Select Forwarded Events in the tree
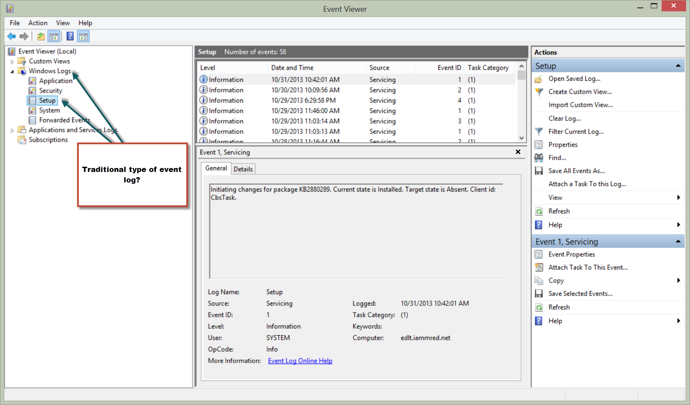 coord(65,120)
